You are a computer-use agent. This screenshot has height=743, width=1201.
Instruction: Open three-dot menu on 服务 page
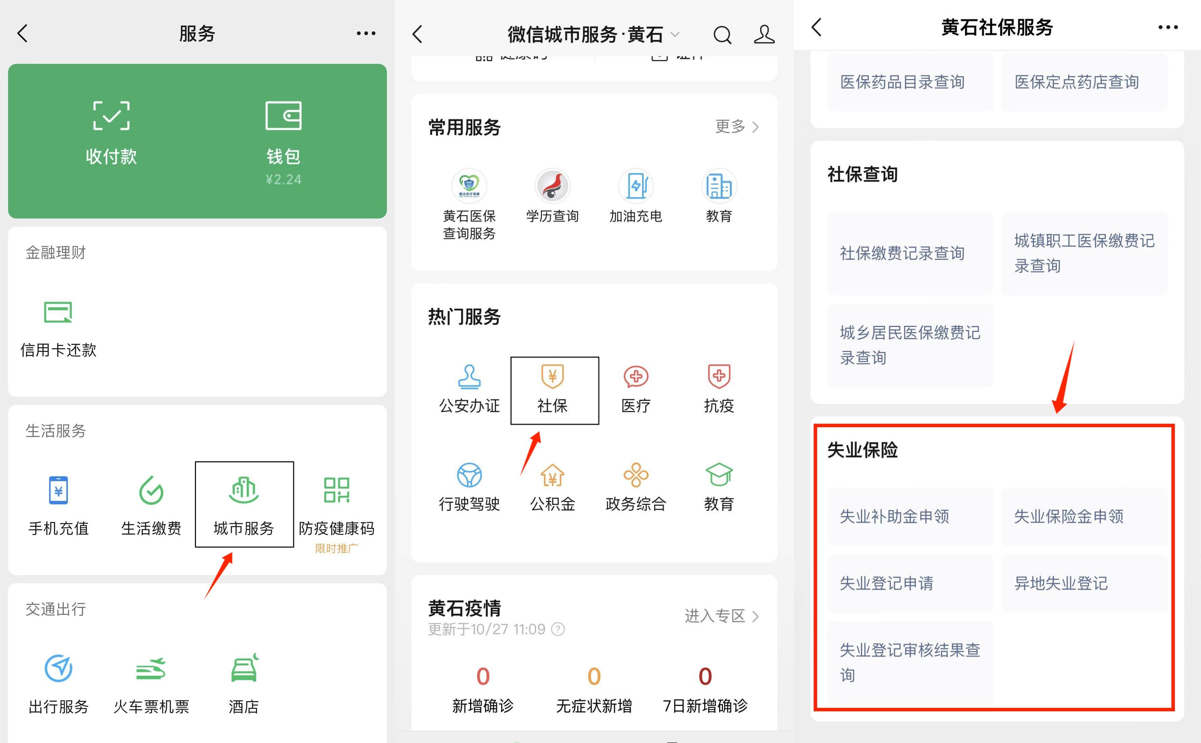click(366, 33)
